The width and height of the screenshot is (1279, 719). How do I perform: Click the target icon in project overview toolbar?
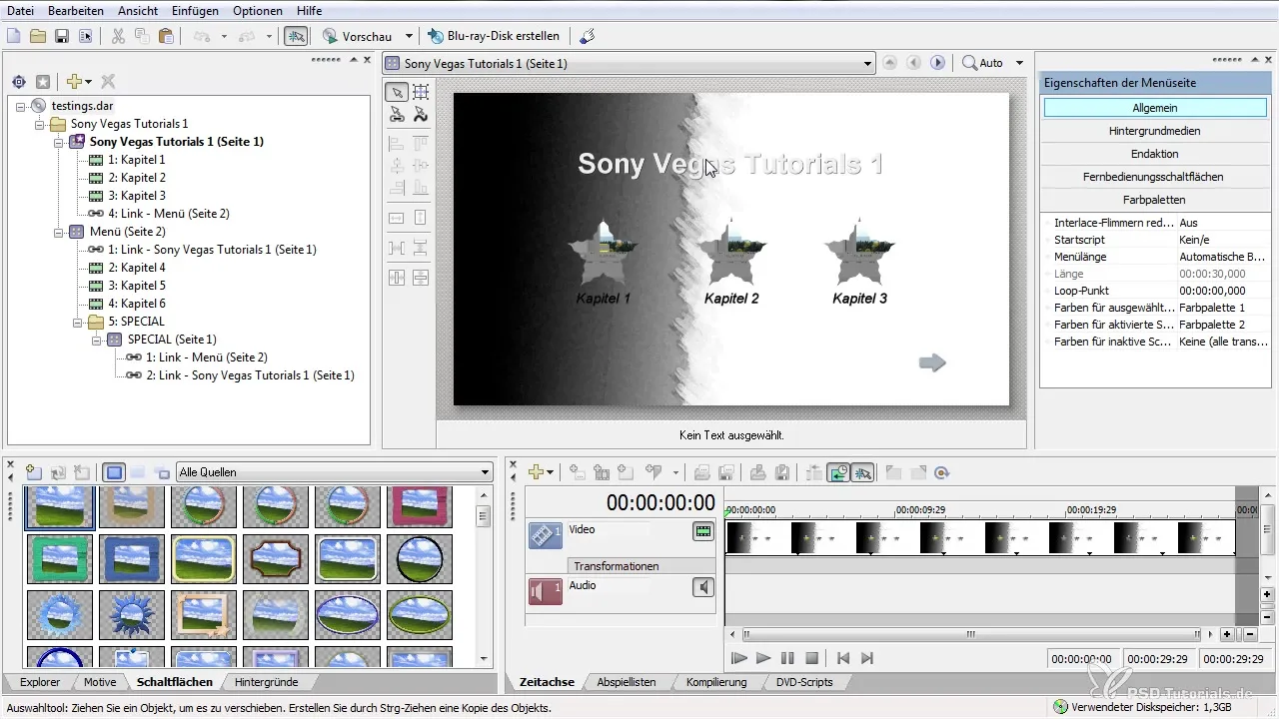click(x=18, y=81)
